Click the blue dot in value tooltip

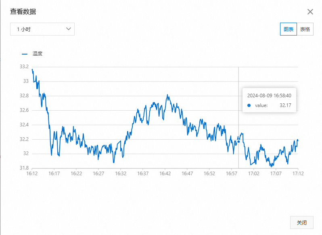pos(249,105)
